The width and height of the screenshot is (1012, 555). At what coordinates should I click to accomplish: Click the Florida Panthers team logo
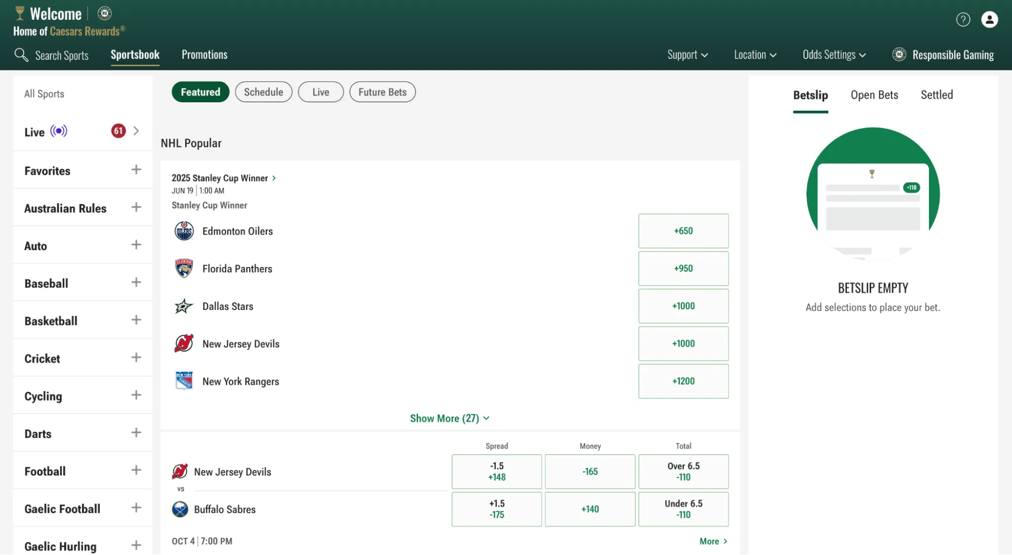(184, 268)
